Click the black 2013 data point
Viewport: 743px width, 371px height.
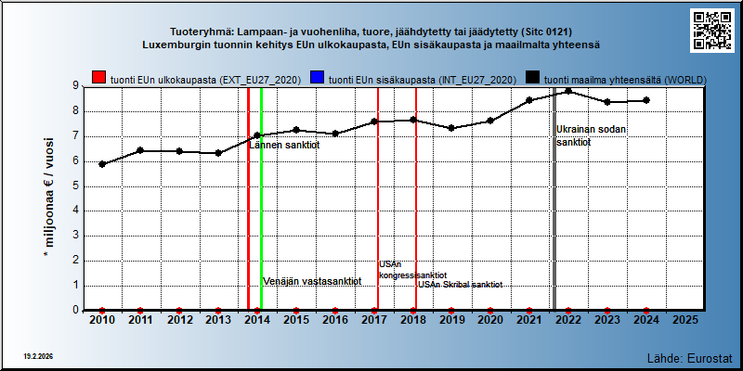tap(218, 153)
